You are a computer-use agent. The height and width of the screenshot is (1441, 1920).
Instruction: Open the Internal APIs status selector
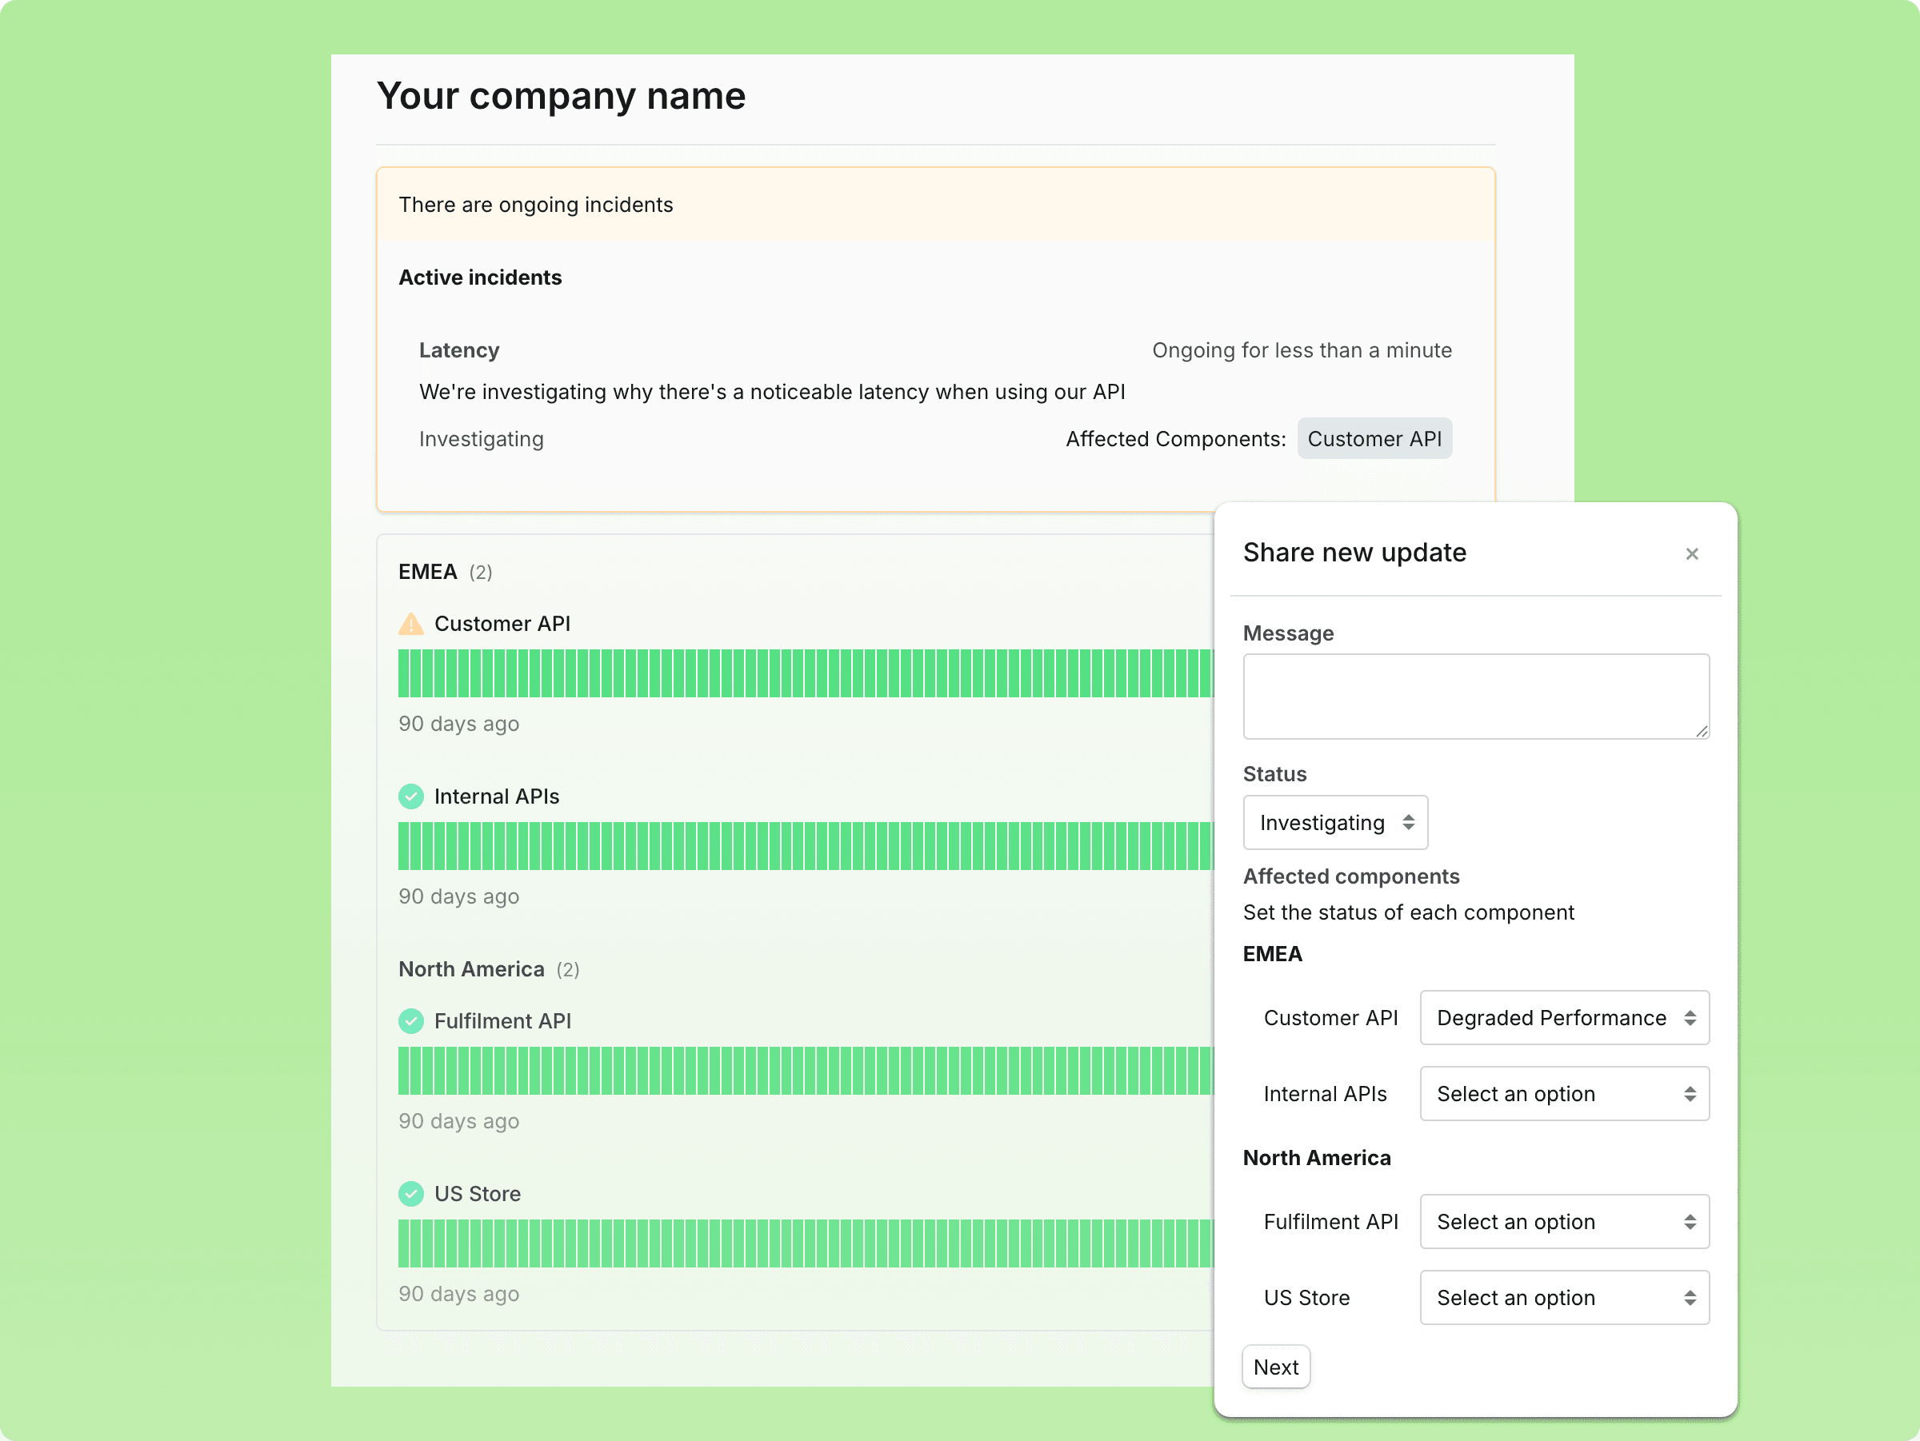point(1563,1093)
